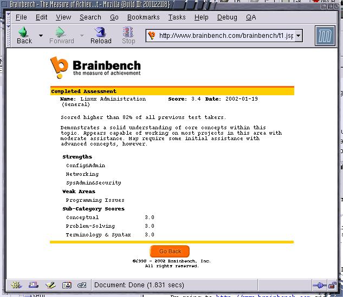Click the URL address field
343x297 pixels.
tap(225, 36)
